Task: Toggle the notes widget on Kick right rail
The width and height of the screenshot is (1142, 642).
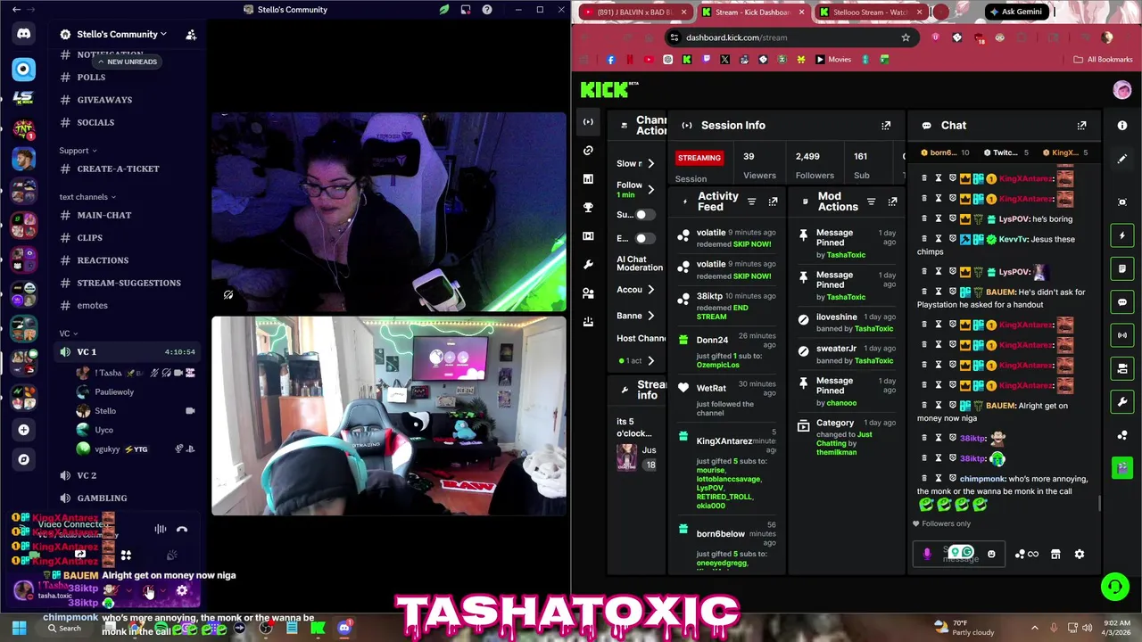Action: coord(1122,268)
